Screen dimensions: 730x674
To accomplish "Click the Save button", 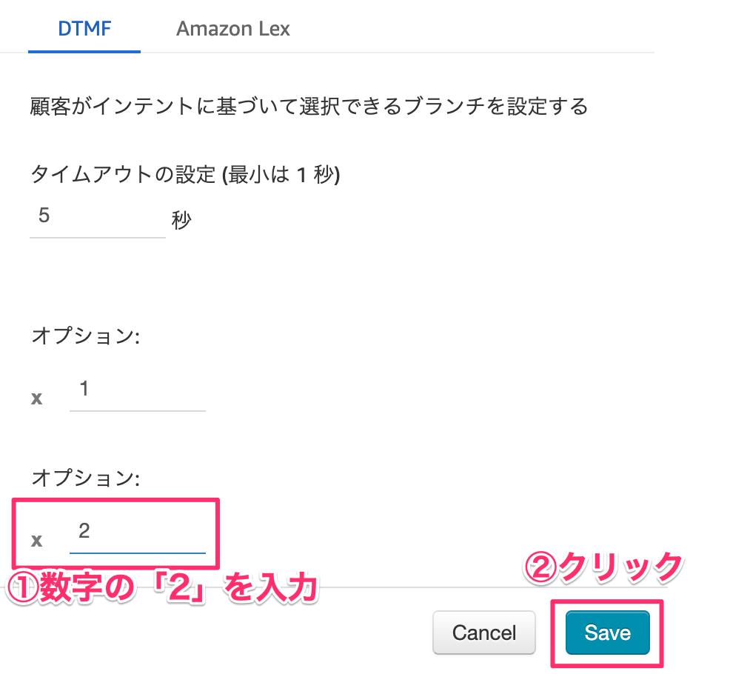I will coord(608,633).
